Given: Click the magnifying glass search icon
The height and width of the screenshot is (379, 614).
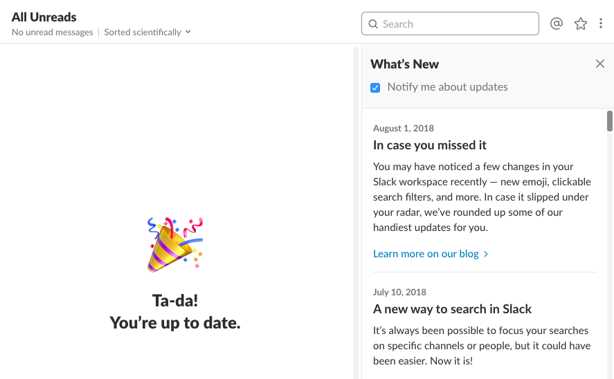Looking at the screenshot, I should [373, 24].
